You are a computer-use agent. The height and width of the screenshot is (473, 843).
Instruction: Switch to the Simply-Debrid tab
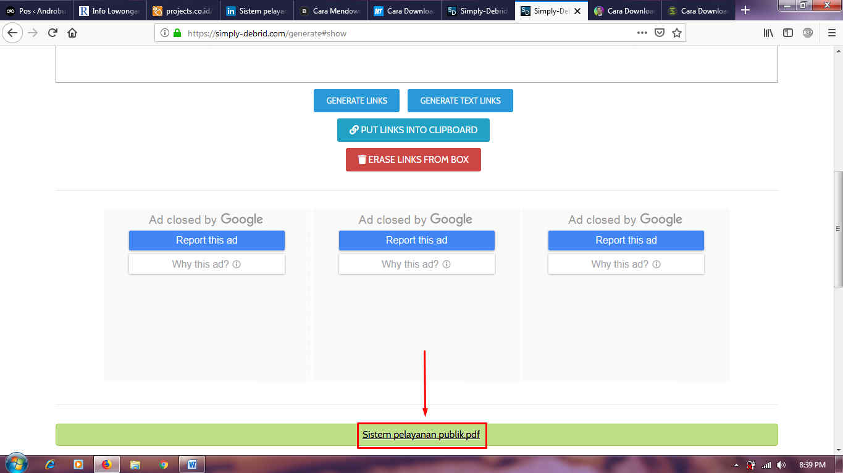[x=479, y=10]
